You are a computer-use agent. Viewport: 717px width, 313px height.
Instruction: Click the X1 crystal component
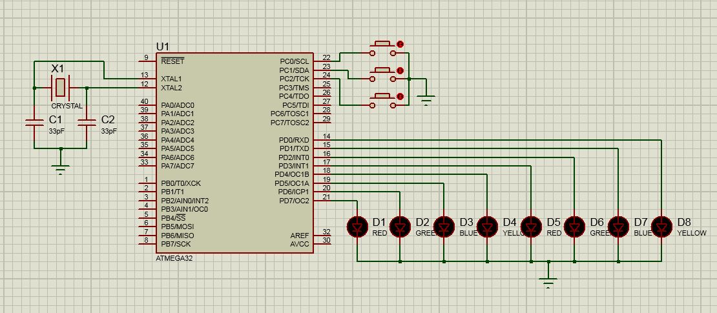click(x=60, y=87)
